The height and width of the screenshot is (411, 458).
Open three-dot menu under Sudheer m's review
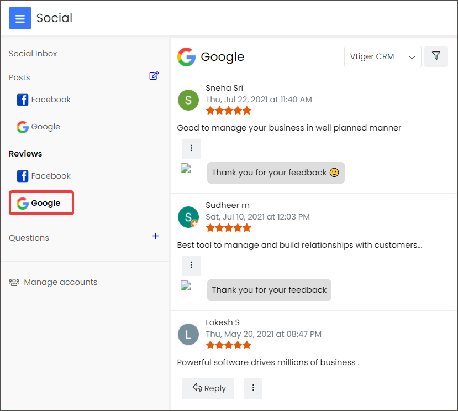(191, 266)
